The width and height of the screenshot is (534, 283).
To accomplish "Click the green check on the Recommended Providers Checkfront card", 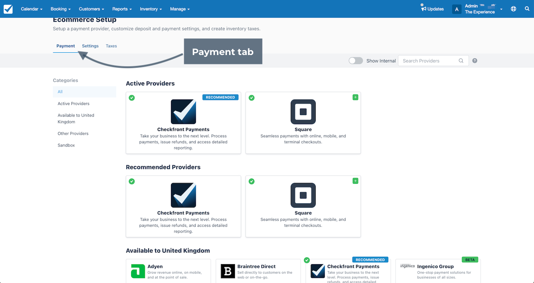I will tap(131, 181).
